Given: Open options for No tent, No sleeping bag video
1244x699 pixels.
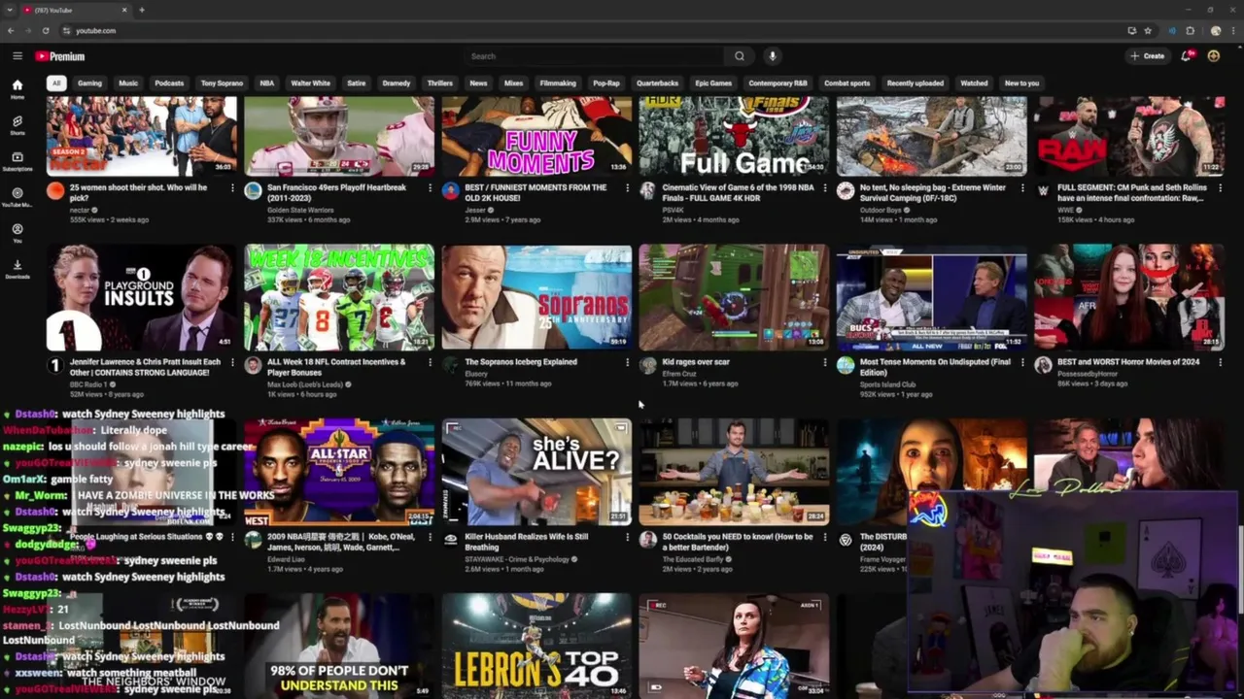Looking at the screenshot, I should tap(1022, 188).
